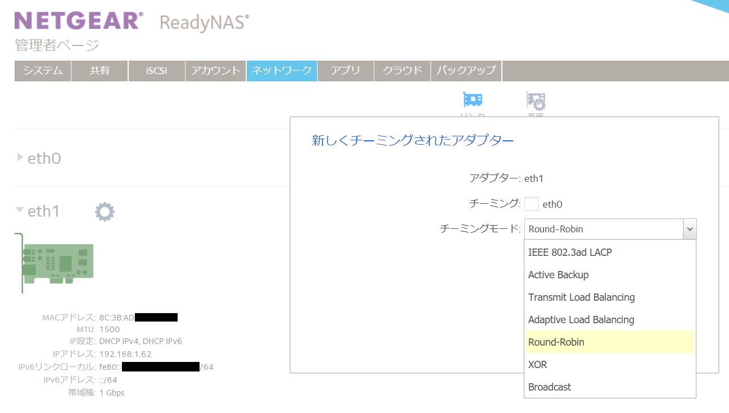The image size is (729, 413).
Task: Pick Adaptive Load Balancing option
Action: click(581, 320)
